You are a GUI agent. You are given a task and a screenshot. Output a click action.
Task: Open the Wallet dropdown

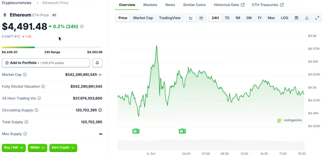(37, 148)
